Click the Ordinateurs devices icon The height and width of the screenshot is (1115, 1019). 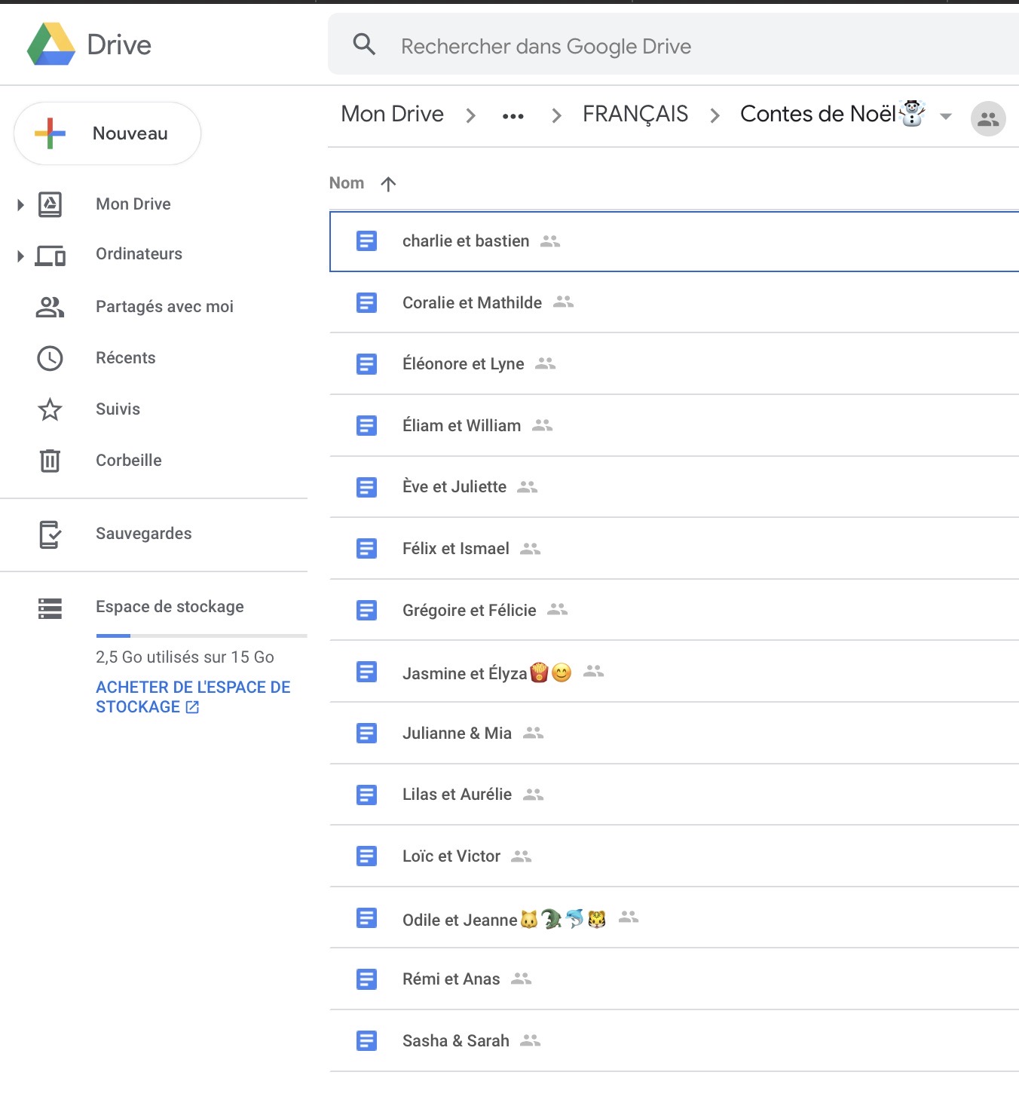(50, 256)
